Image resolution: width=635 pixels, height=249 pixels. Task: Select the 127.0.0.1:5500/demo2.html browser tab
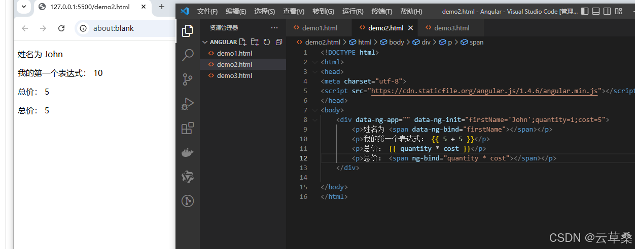click(90, 7)
